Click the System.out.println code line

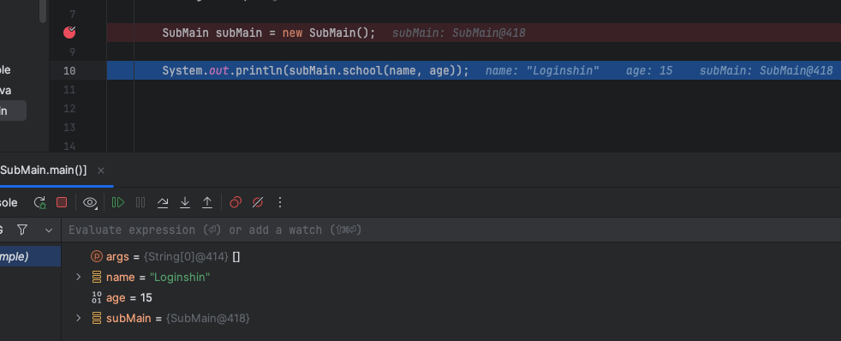click(315, 70)
